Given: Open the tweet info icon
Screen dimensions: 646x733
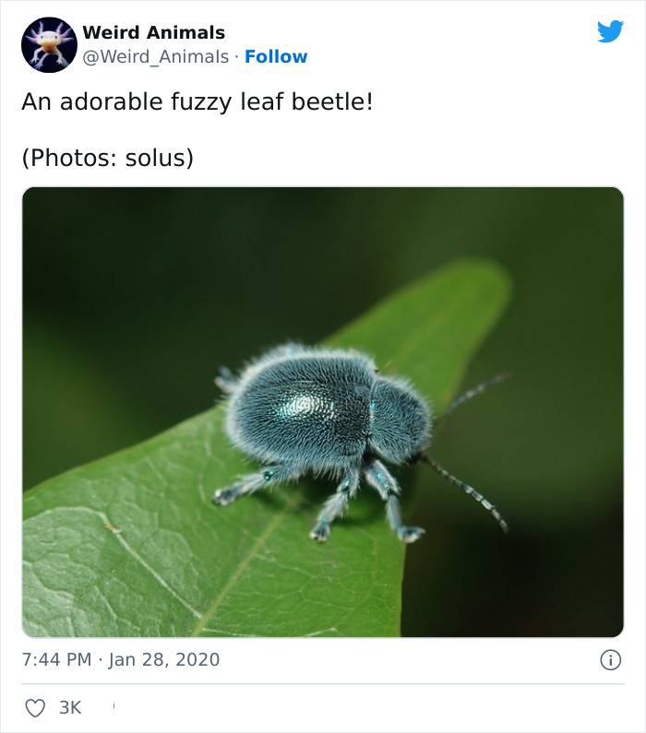Looking at the screenshot, I should [610, 660].
